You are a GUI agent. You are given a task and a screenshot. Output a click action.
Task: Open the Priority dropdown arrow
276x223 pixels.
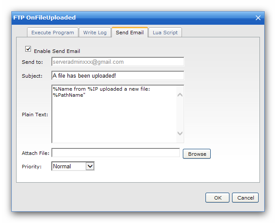click(90, 166)
